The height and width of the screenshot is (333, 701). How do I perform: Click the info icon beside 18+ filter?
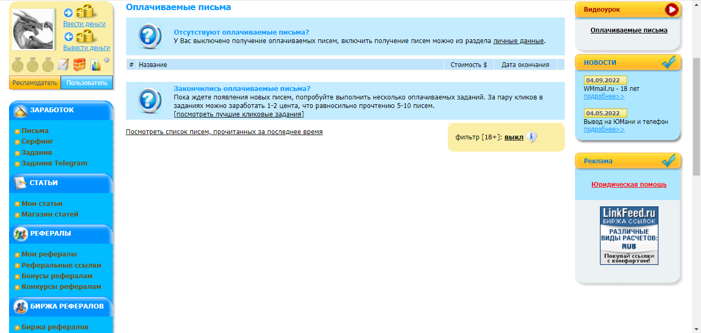[x=532, y=137]
